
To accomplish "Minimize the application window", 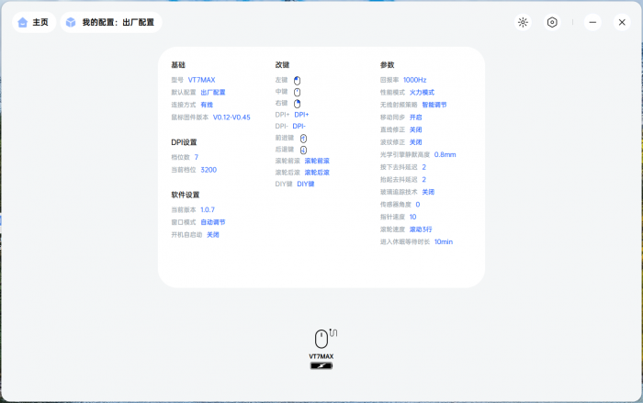I will (x=592, y=22).
